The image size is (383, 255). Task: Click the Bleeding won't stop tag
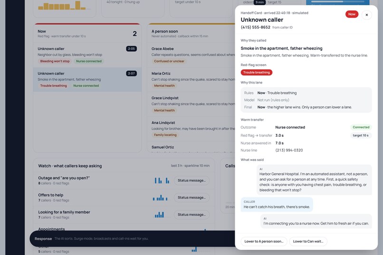(x=55, y=61)
